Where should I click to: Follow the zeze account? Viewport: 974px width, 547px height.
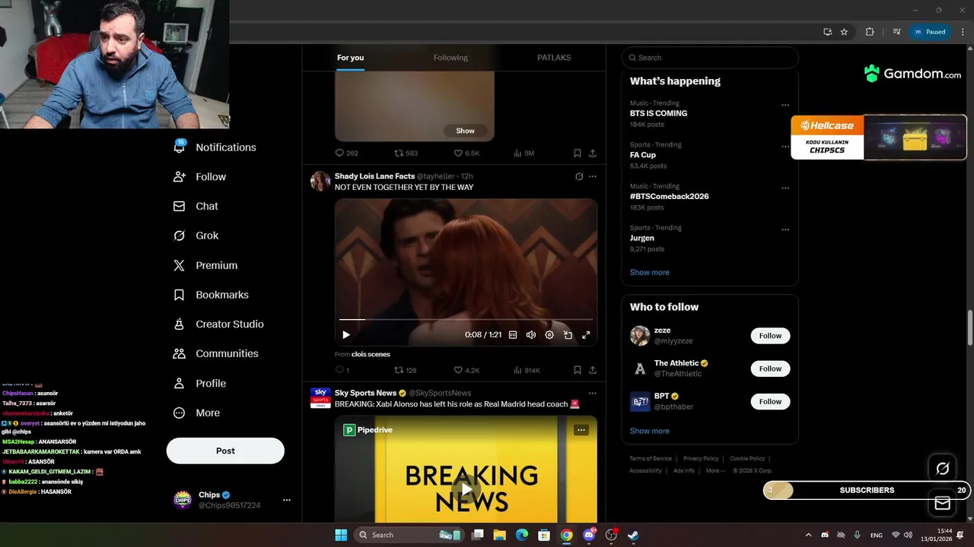click(770, 336)
